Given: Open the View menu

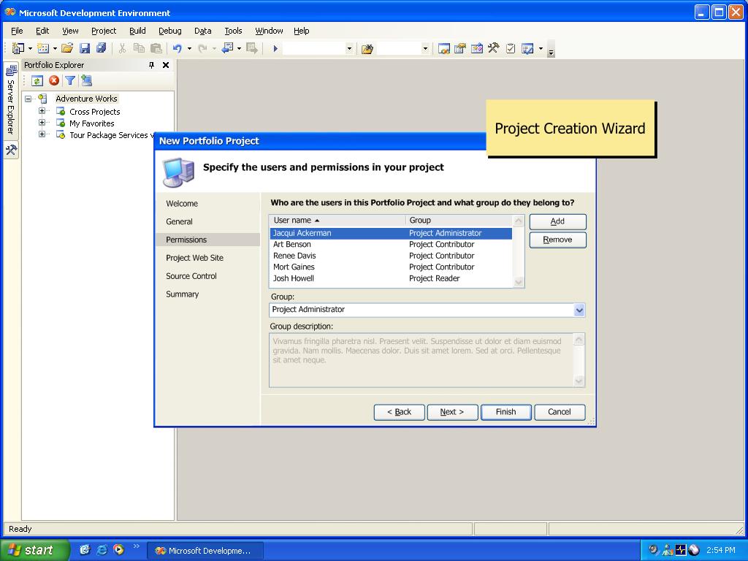Looking at the screenshot, I should (70, 31).
